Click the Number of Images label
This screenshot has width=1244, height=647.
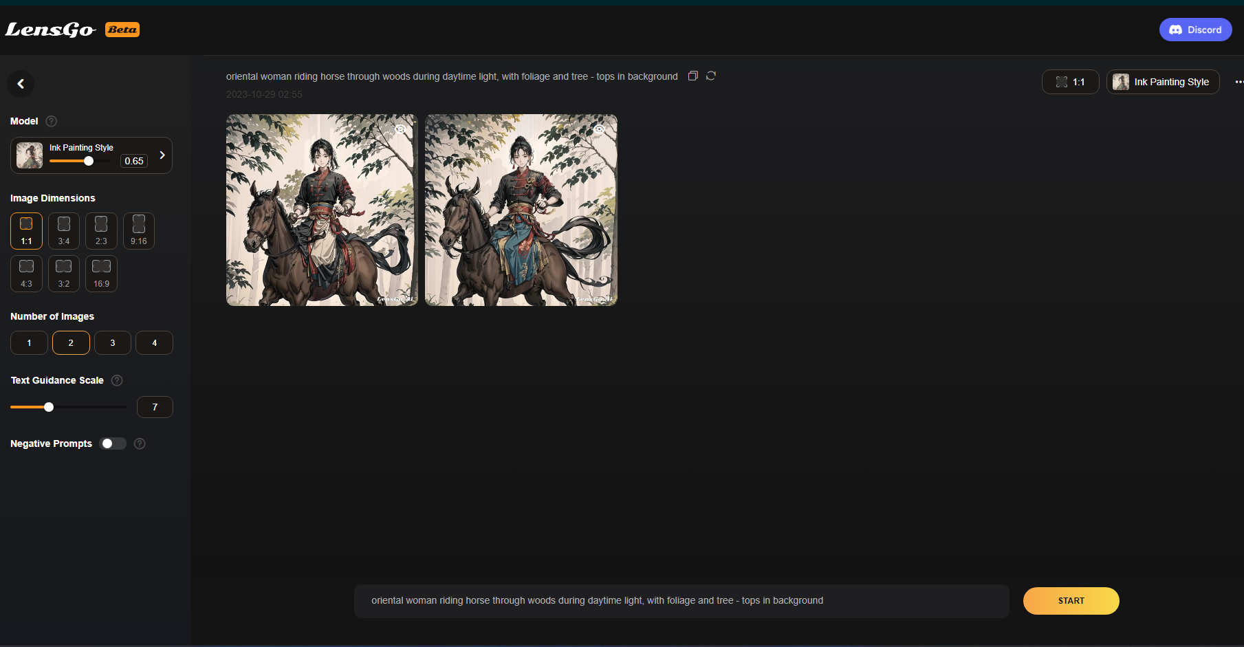(52, 316)
